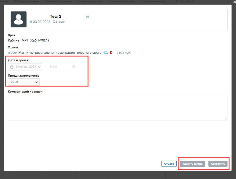Grab the comment box resize handle
The width and height of the screenshot is (236, 179).
coord(226,119)
